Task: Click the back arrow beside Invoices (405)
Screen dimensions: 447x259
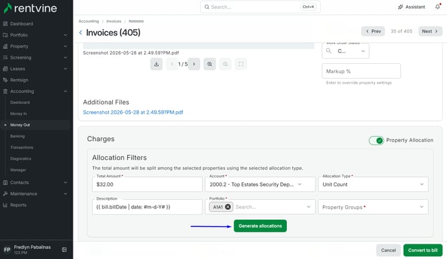Action: pyautogui.click(x=81, y=33)
